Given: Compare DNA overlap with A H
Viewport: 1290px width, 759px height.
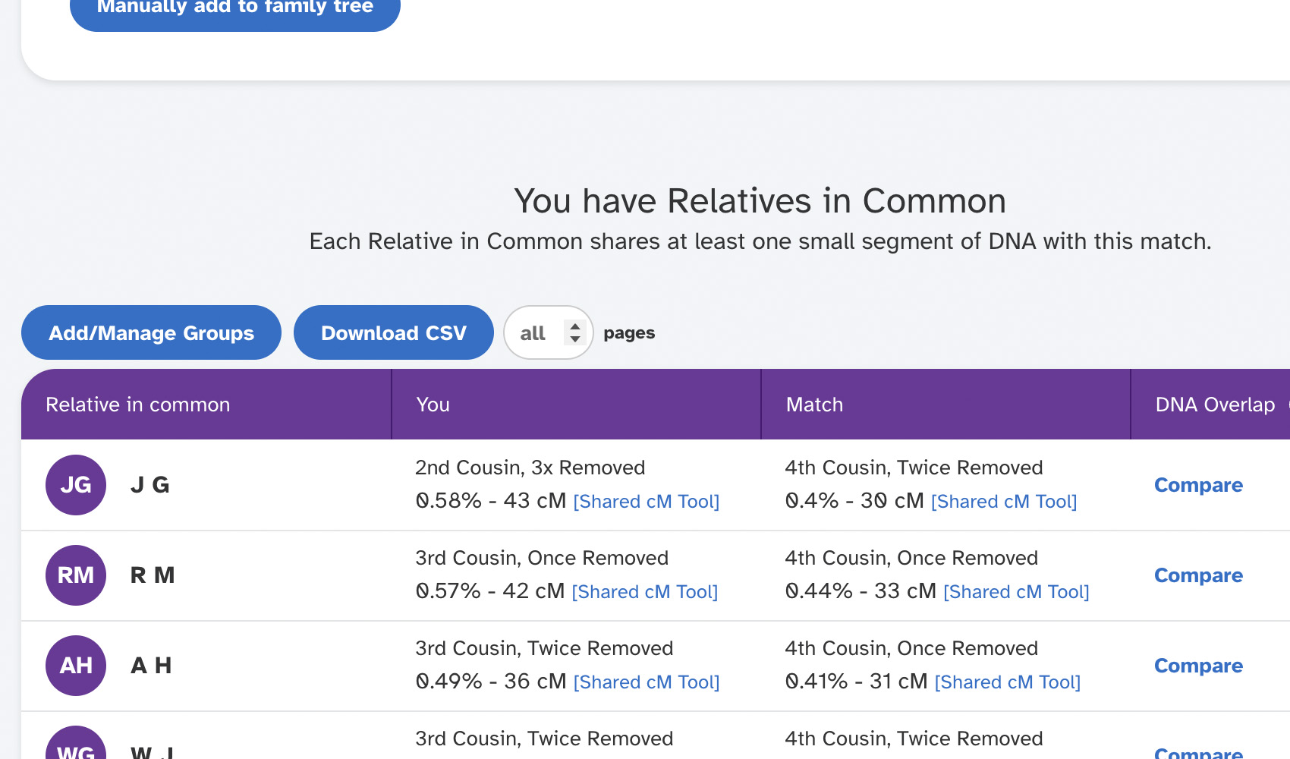Looking at the screenshot, I should coord(1198,666).
